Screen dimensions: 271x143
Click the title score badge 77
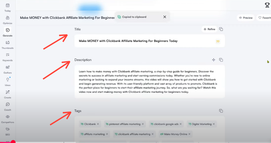(x=218, y=41)
